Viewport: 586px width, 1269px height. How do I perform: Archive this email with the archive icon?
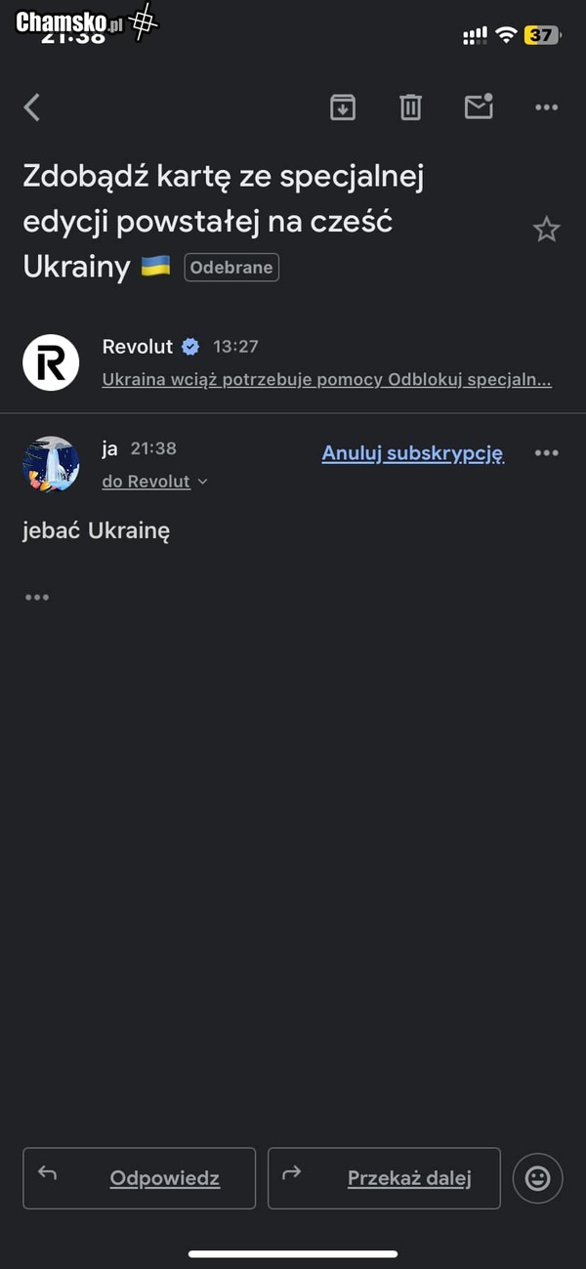(x=342, y=107)
